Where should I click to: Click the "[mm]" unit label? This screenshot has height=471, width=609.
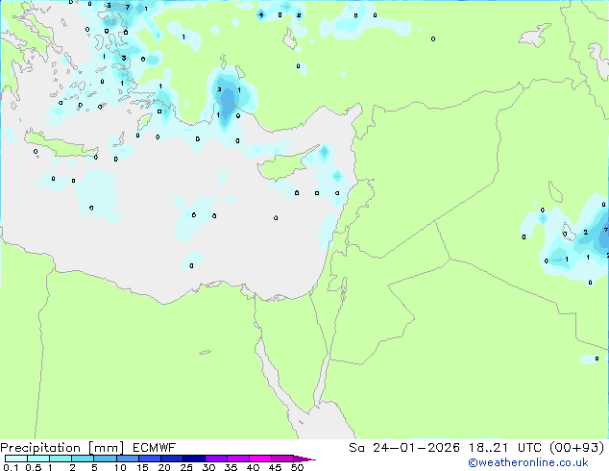tap(106, 448)
